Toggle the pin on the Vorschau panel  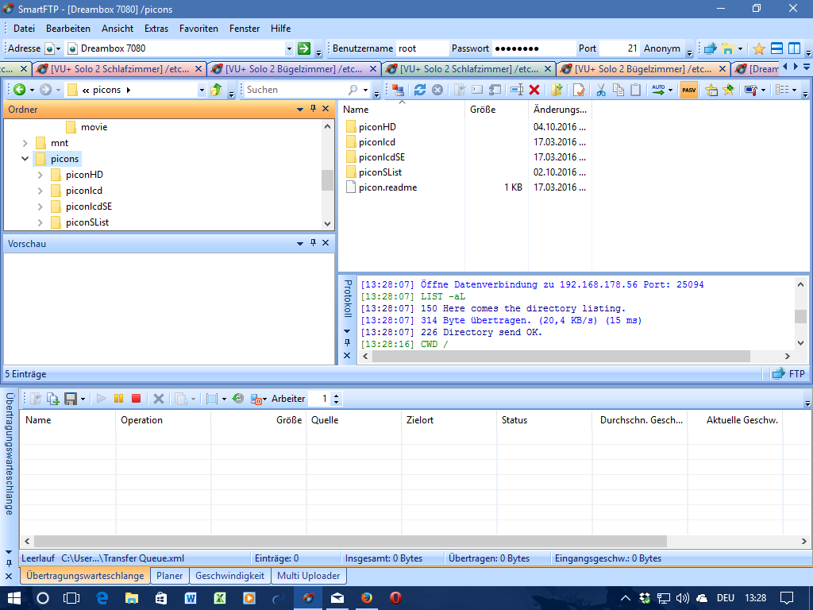[313, 243]
